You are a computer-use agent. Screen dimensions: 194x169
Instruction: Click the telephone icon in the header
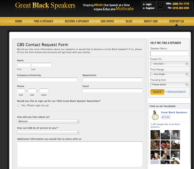tap(161, 6)
